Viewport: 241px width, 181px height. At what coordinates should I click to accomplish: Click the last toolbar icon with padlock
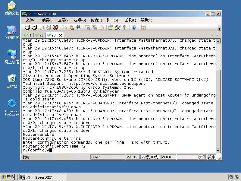coord(143,27)
